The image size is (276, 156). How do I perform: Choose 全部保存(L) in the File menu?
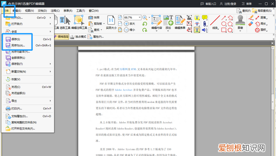(28, 58)
